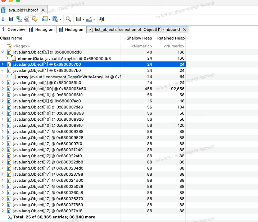Click the regex filter funnel icon

(10, 46)
